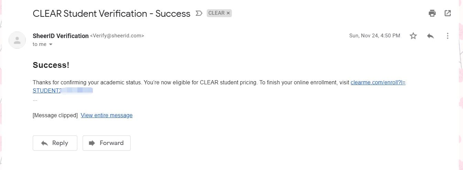463x170 pixels.
Task: Open the email in a new window
Action: click(448, 13)
